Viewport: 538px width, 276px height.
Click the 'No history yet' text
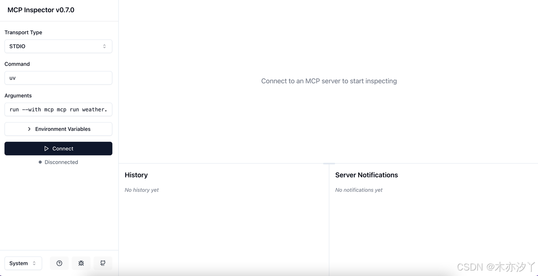tap(142, 190)
